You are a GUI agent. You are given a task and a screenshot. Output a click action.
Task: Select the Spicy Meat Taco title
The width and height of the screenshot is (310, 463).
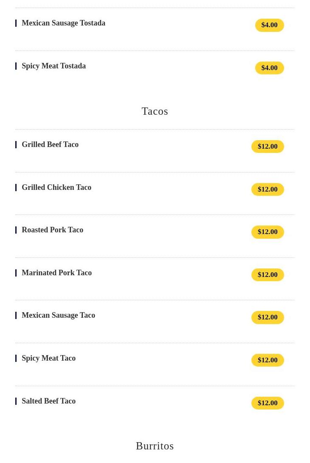pyautogui.click(x=48, y=359)
